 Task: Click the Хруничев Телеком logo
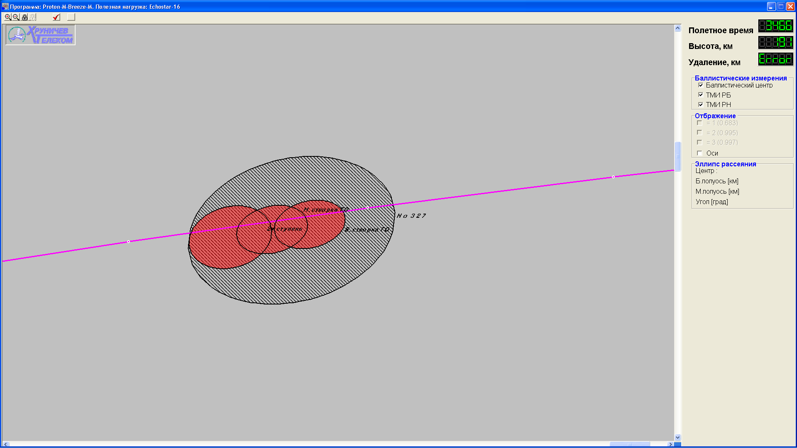[40, 35]
